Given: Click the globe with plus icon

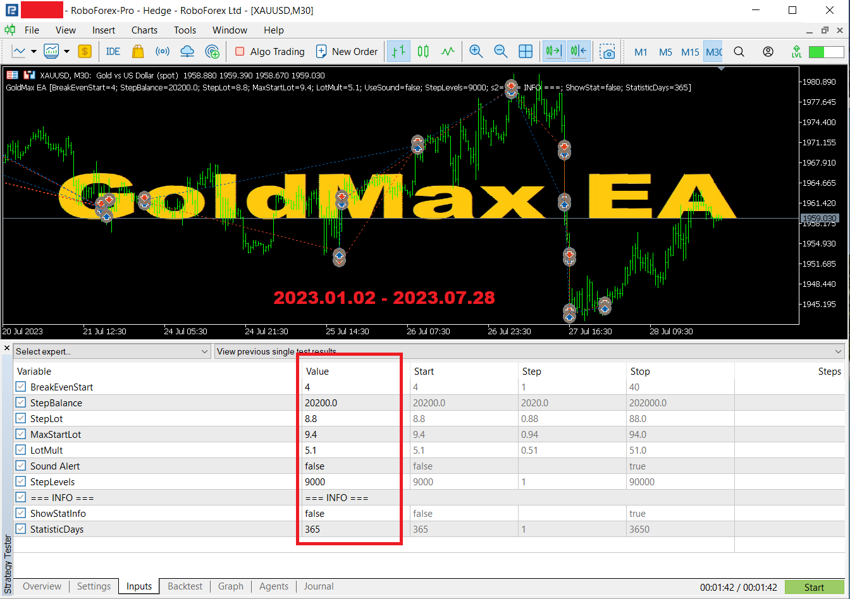Looking at the screenshot, I should pos(212,51).
